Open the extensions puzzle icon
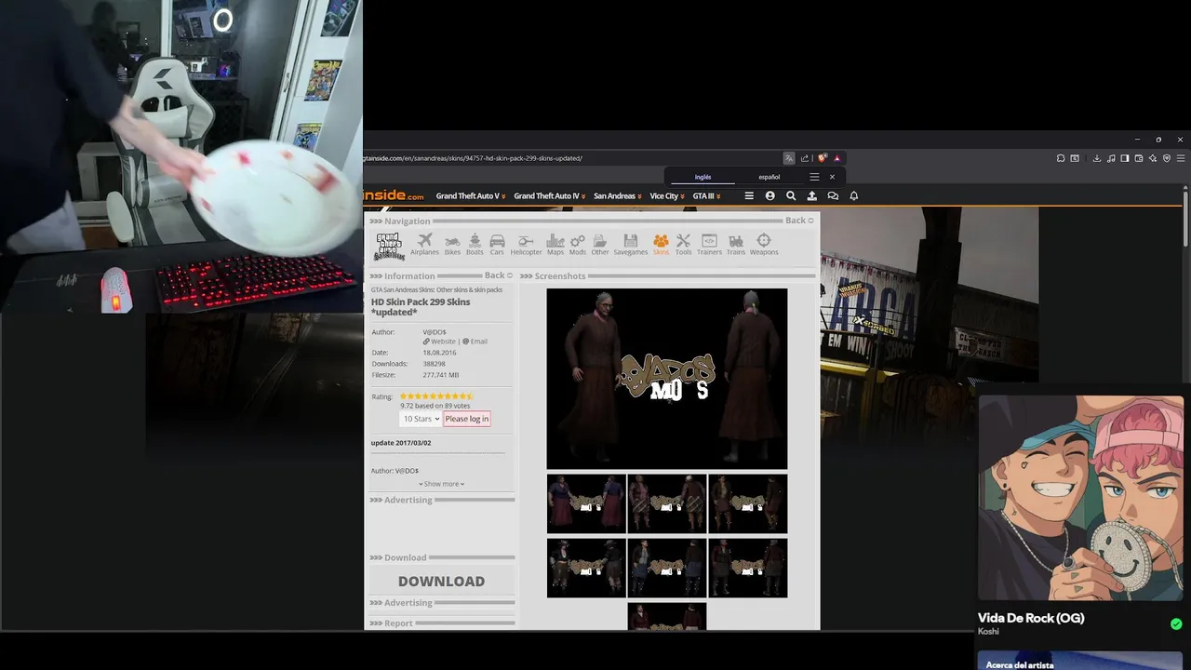The image size is (1191, 670). tap(1061, 158)
